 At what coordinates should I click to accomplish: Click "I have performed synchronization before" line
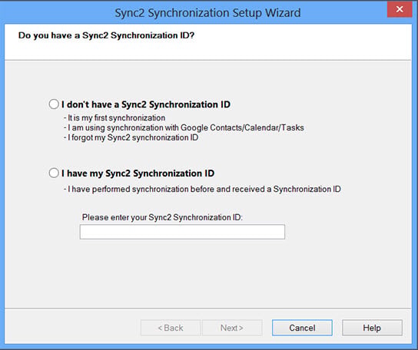tap(202, 189)
